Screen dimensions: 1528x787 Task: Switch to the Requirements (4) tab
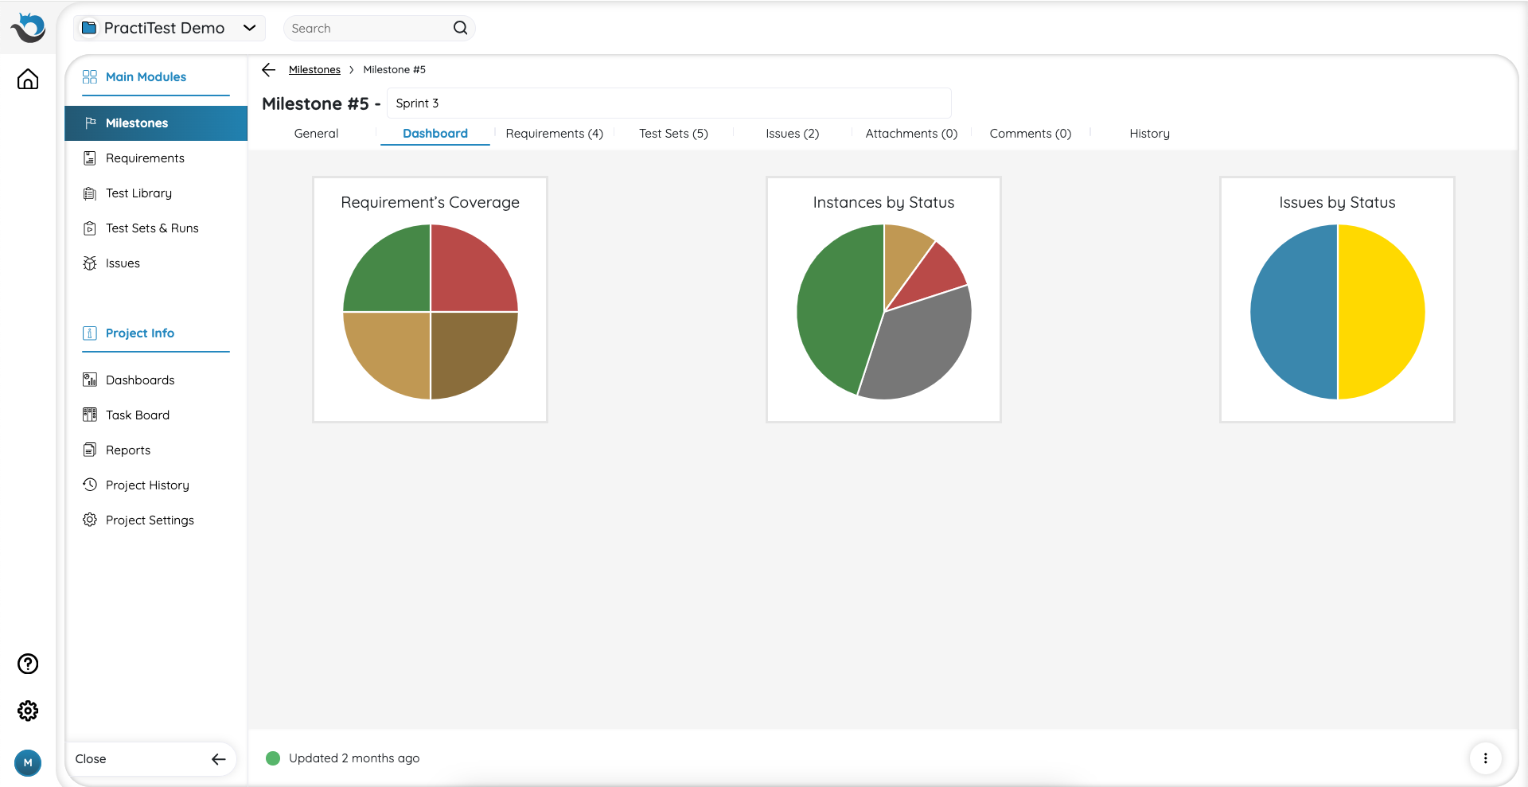click(554, 134)
